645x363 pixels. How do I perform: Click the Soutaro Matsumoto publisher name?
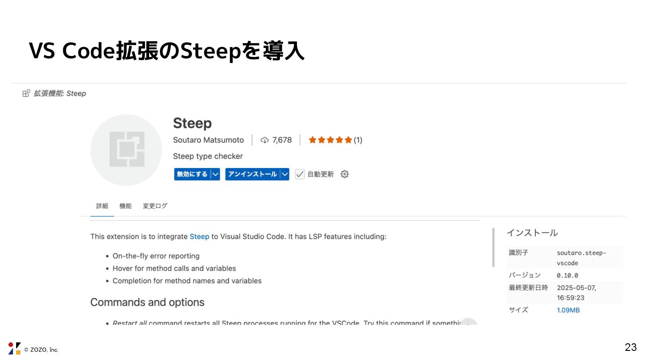click(x=208, y=140)
